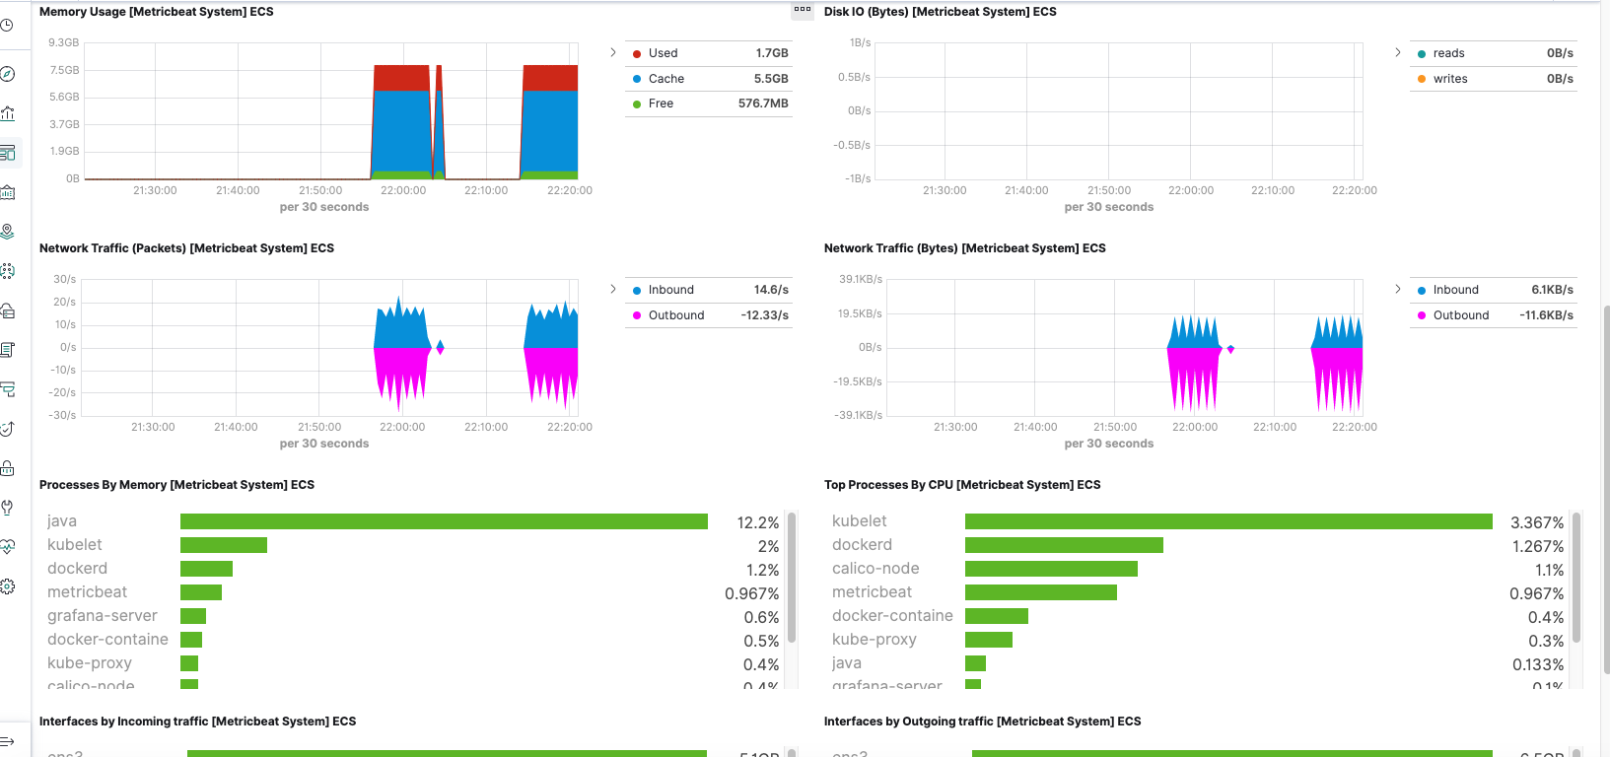Open Management gear icon in sidebar

point(7,586)
